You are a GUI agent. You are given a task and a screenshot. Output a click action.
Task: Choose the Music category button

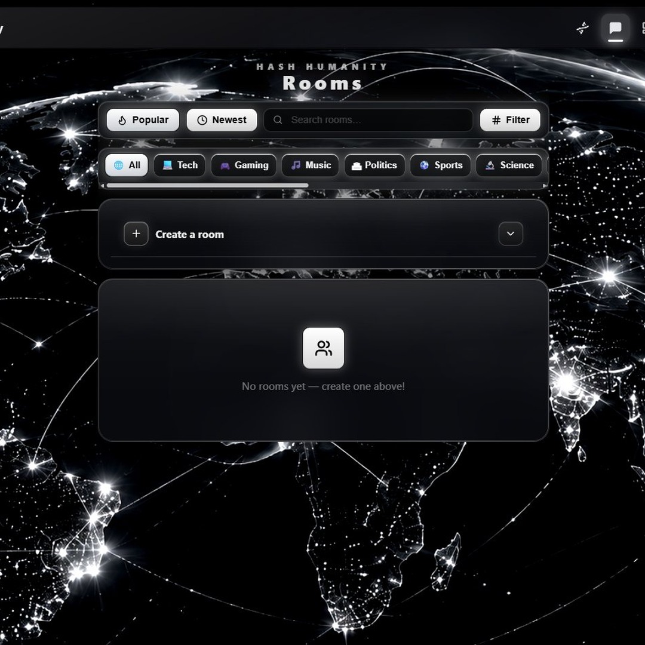[x=310, y=165]
